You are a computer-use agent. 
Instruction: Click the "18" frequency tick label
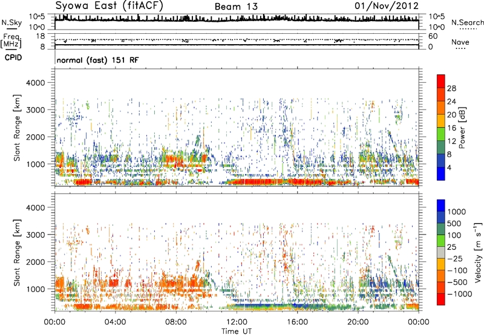point(41,36)
